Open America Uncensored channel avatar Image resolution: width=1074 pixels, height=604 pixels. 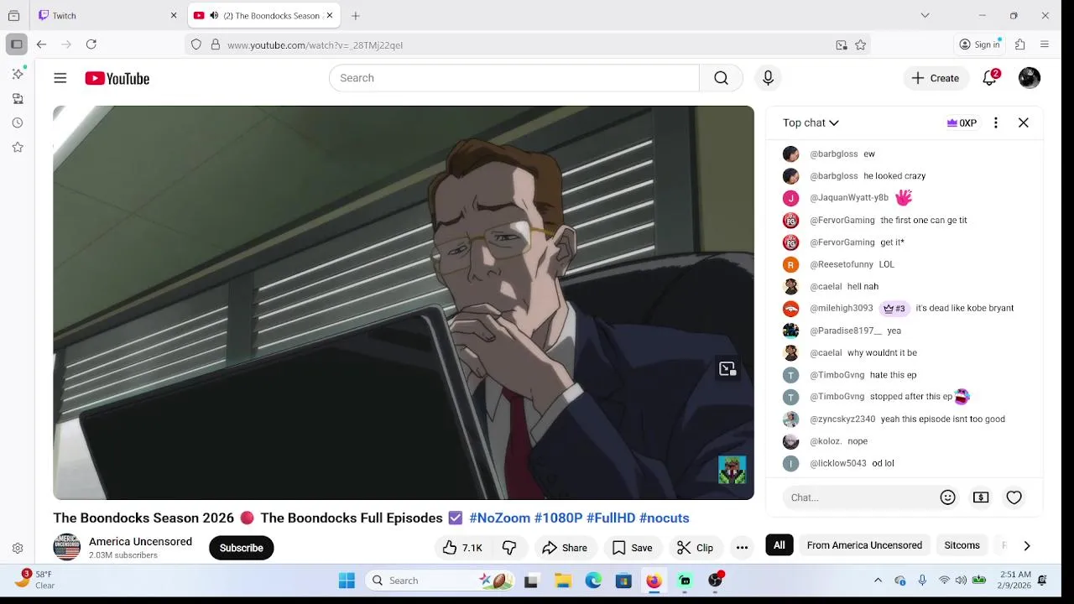click(x=67, y=547)
